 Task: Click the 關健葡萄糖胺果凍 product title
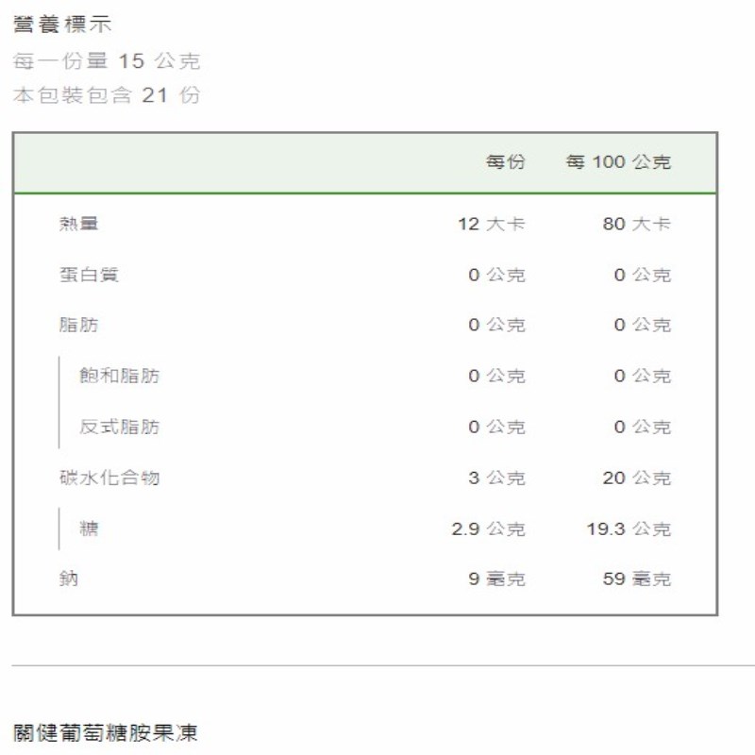[x=106, y=733]
